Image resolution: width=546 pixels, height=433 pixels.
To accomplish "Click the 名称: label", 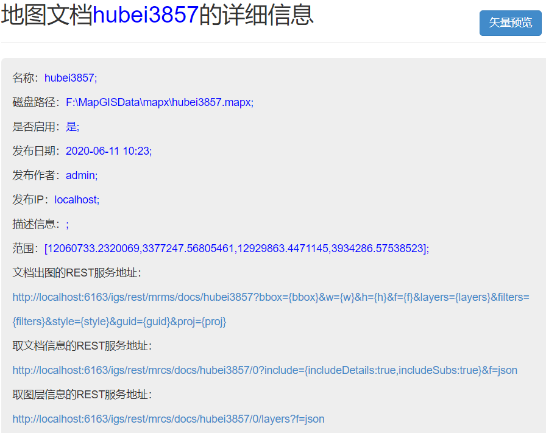I will click(x=26, y=77).
